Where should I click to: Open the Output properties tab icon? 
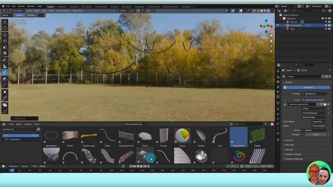point(278,82)
